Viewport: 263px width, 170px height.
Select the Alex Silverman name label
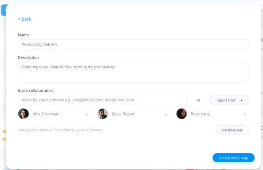coord(46,114)
